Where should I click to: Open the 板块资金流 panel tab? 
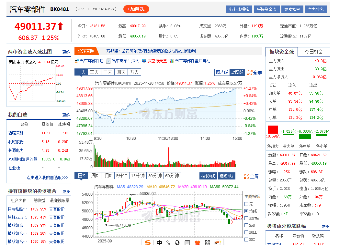282,52
